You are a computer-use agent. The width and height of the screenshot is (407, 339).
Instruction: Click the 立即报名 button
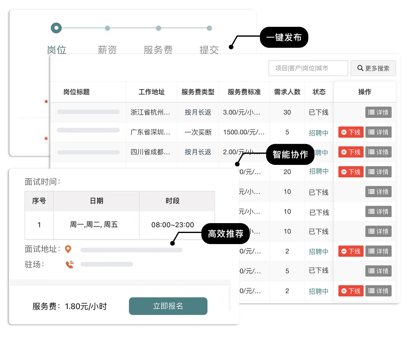[168, 306]
